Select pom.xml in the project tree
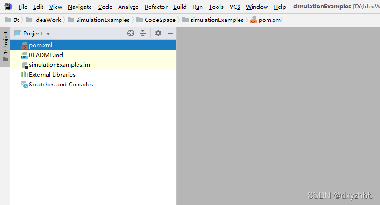The height and width of the screenshot is (205, 380). pos(93,45)
